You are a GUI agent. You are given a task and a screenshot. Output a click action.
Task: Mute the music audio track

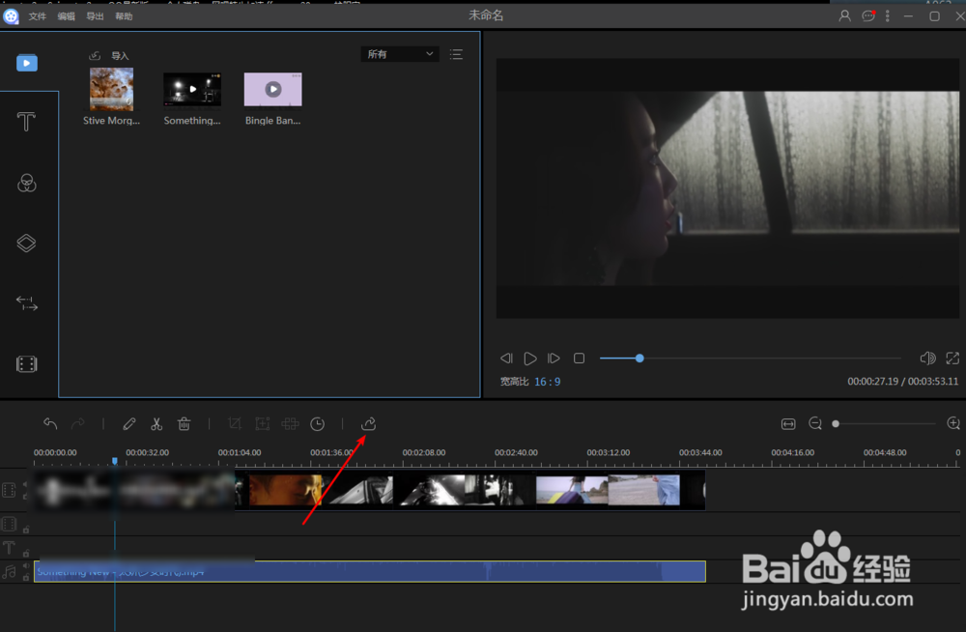[x=26, y=565]
